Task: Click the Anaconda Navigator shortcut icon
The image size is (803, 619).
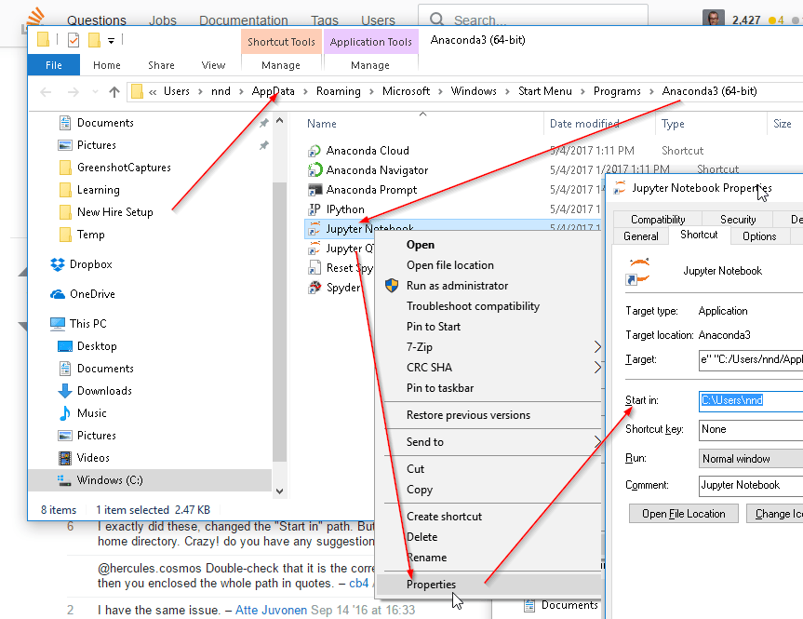Action: (x=315, y=170)
